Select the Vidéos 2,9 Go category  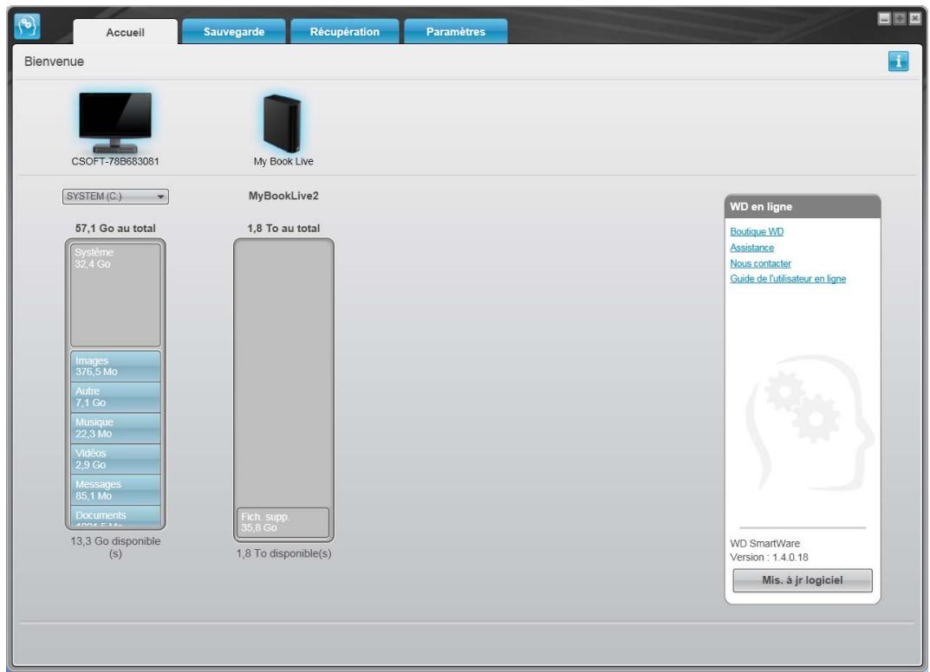115,459
